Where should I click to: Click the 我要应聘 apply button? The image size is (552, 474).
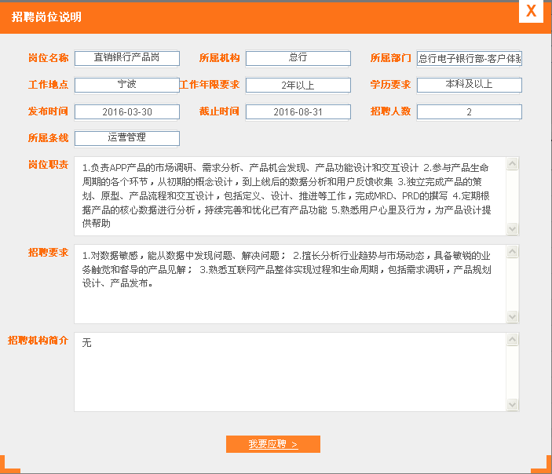272,444
